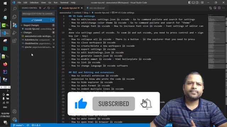
Task: Open the Accounts menu icon
Action: [15, 111]
